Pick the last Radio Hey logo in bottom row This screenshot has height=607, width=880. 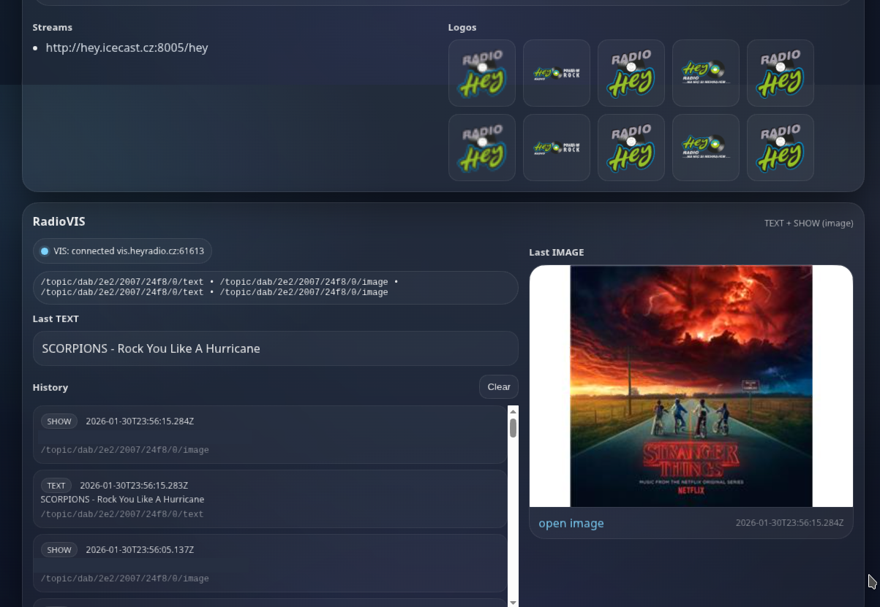780,148
